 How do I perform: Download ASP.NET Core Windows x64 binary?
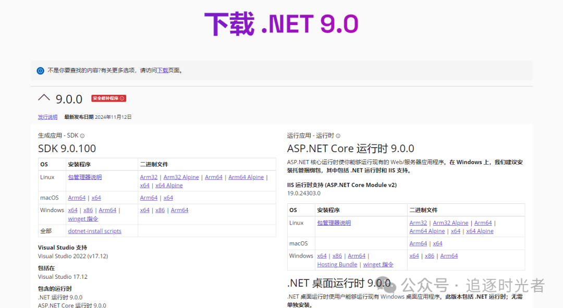[x=414, y=256]
